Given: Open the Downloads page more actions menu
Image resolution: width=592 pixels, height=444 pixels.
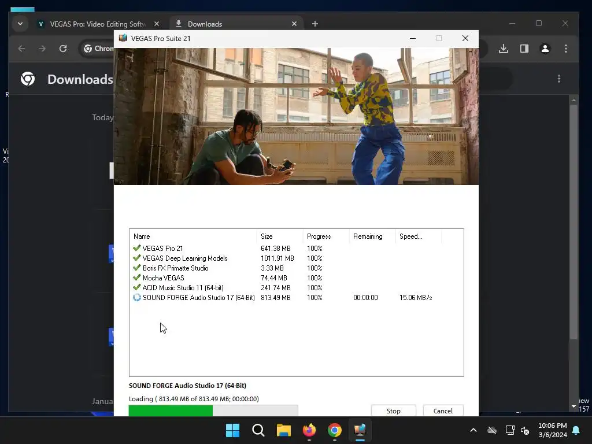Looking at the screenshot, I should 559,79.
